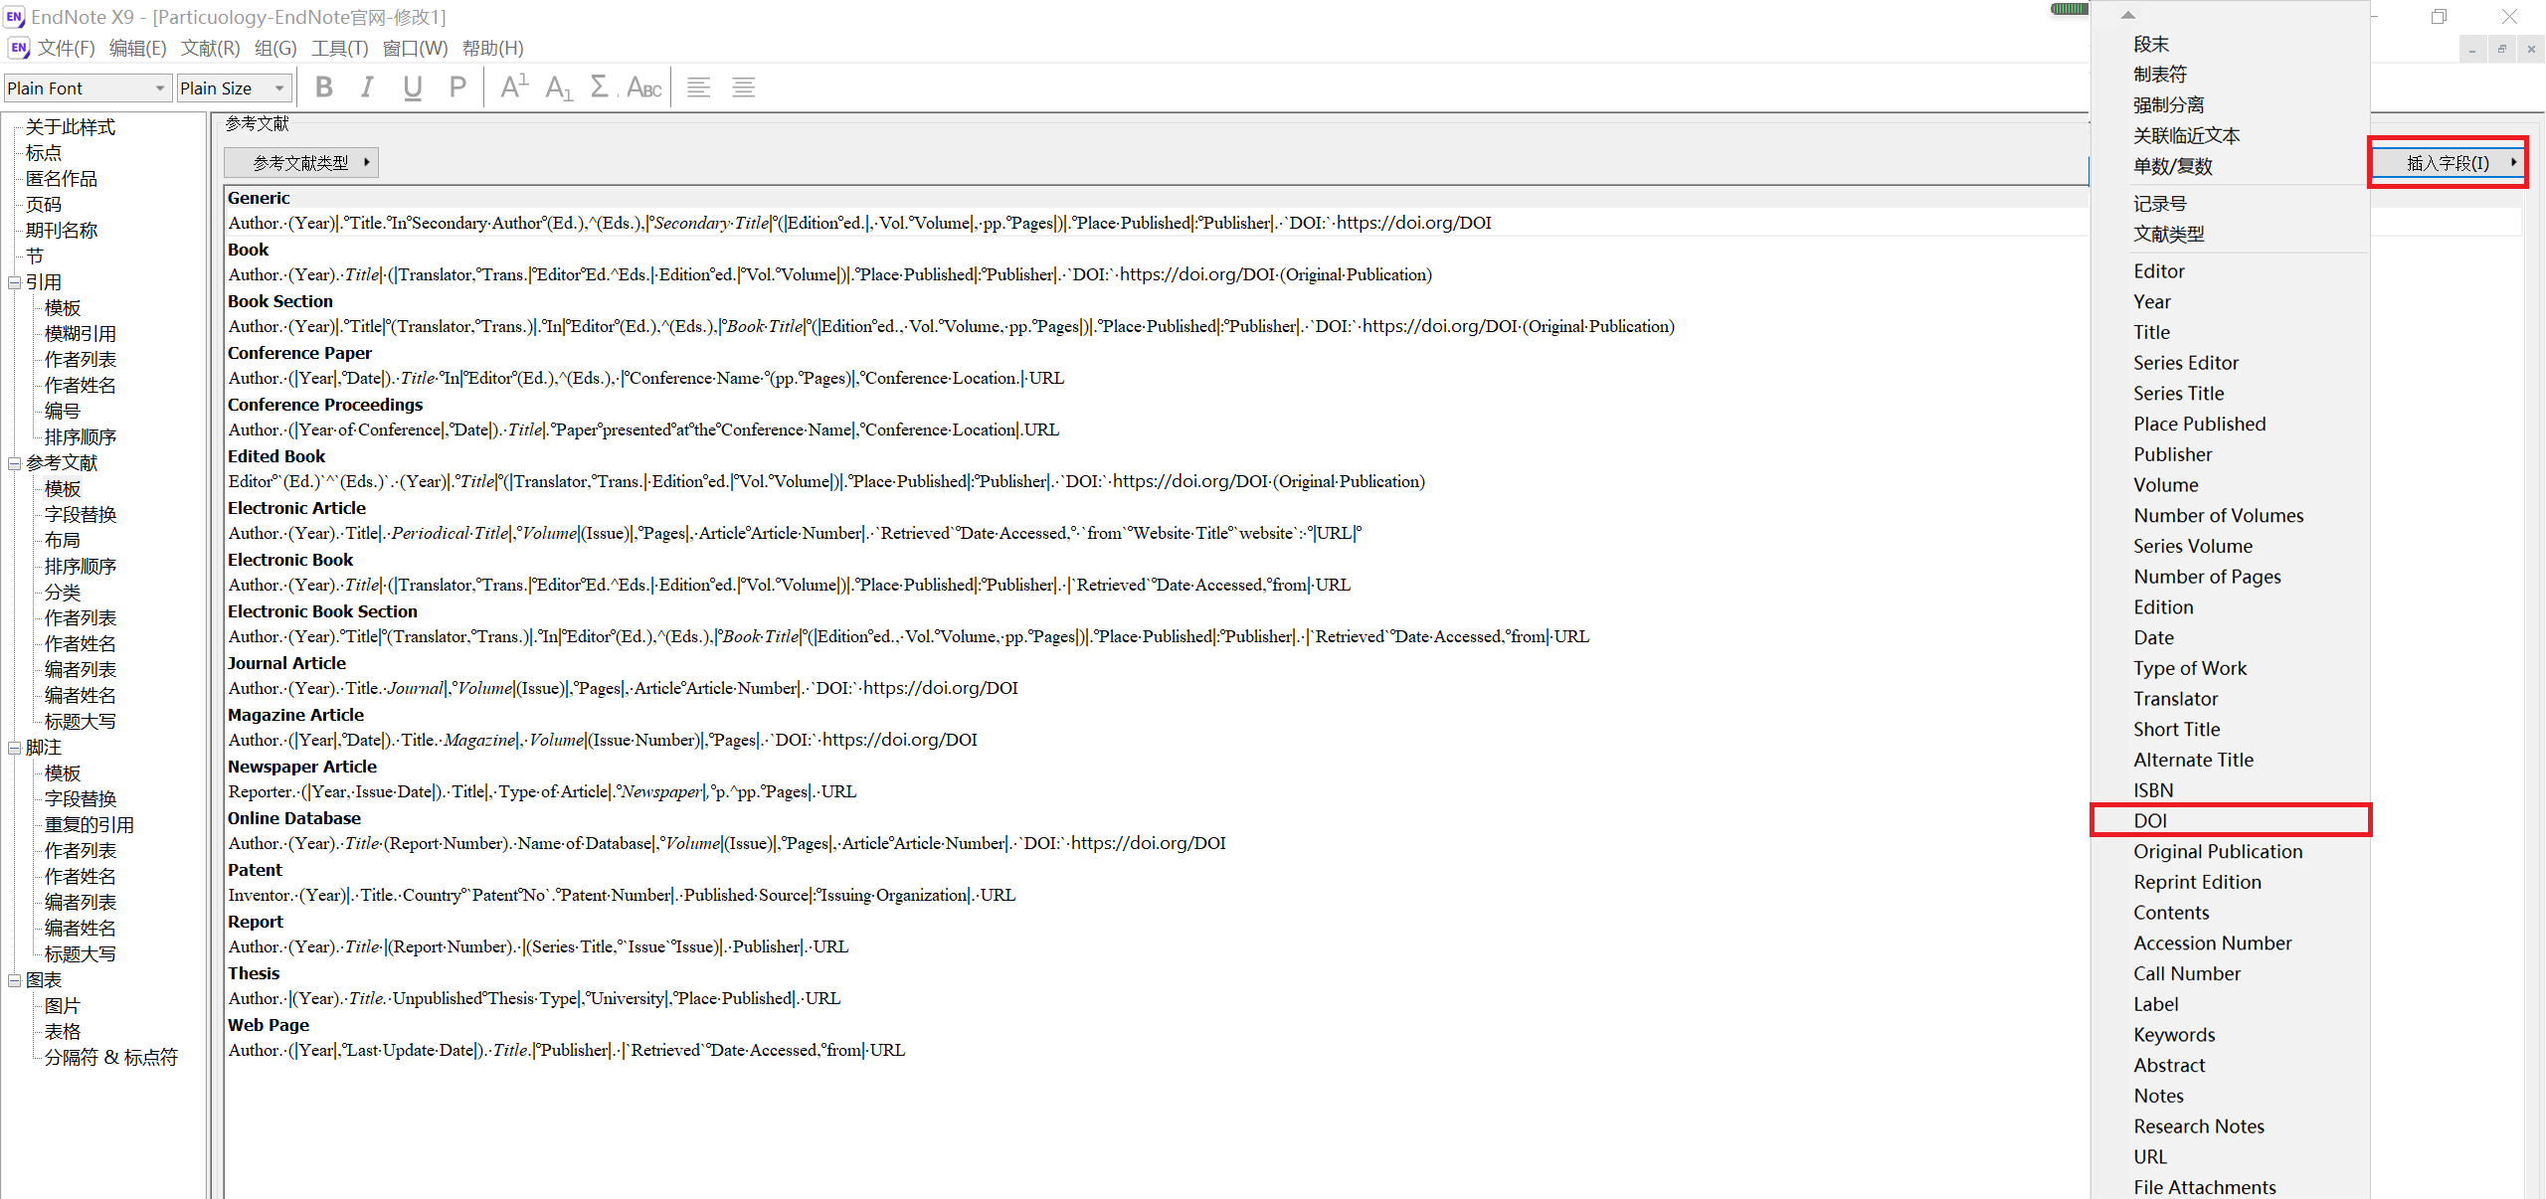This screenshot has width=2546, height=1199.
Task: Select 匿名作品 in the style tree
Action: tap(62, 179)
